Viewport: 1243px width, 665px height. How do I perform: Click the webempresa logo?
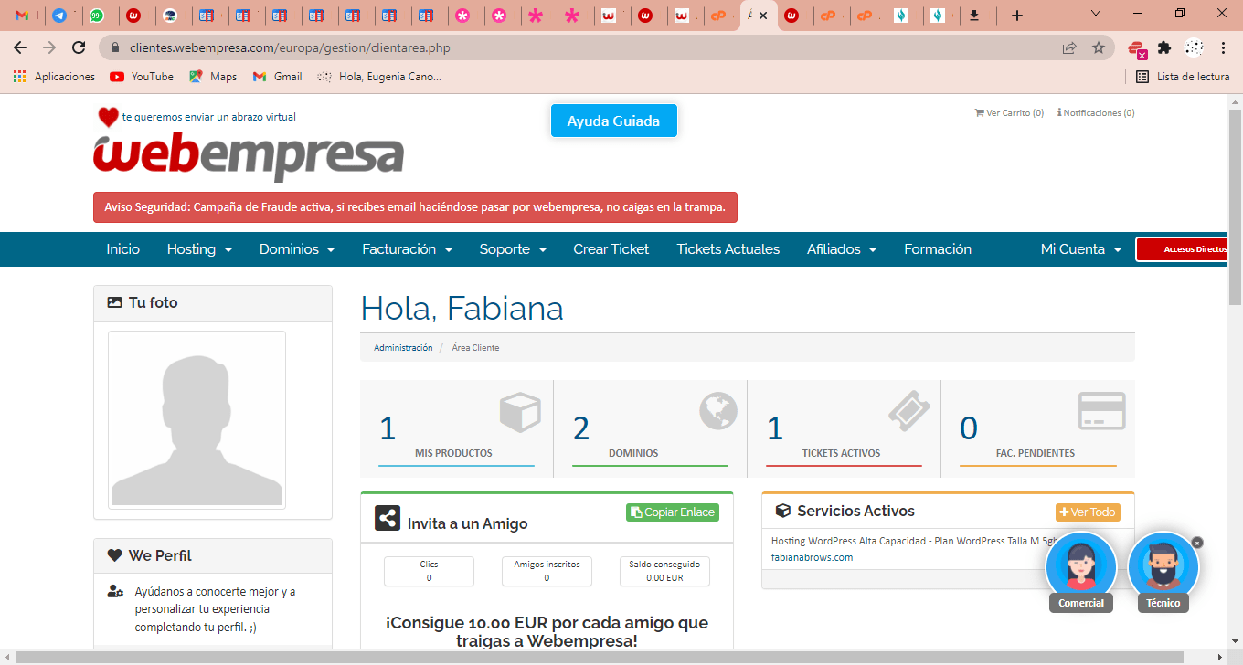pos(249,155)
